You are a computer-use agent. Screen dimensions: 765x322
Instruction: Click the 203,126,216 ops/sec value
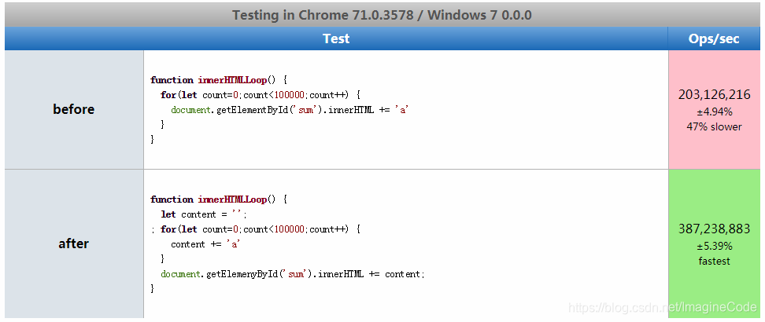coord(714,94)
